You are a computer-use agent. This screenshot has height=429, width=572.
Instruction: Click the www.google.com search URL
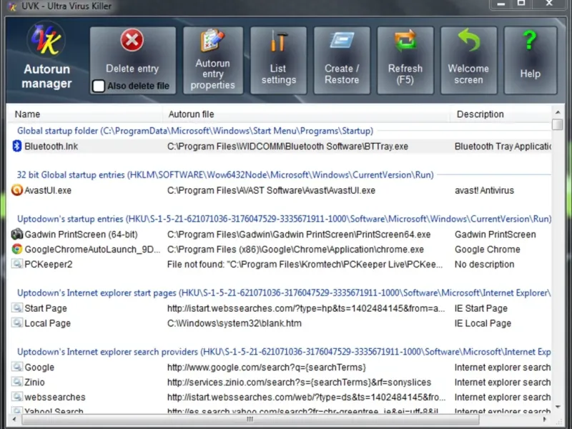pyautogui.click(x=266, y=368)
